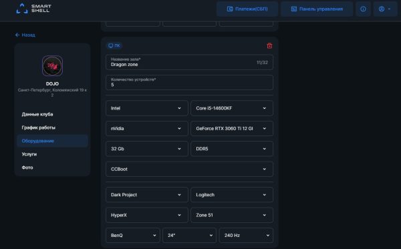Click the Smart Shell logo
Image resolution: width=401 pixels, height=249 pixels.
(34, 8)
